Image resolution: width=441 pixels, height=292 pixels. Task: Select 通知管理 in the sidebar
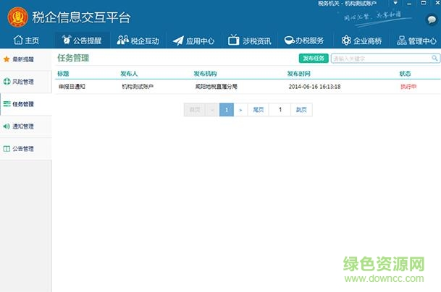click(x=25, y=126)
